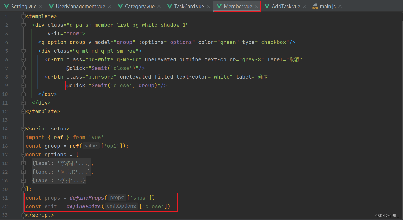Collapse the <script setup> block at line 14
This screenshot has width=403, height=220.
24,129
